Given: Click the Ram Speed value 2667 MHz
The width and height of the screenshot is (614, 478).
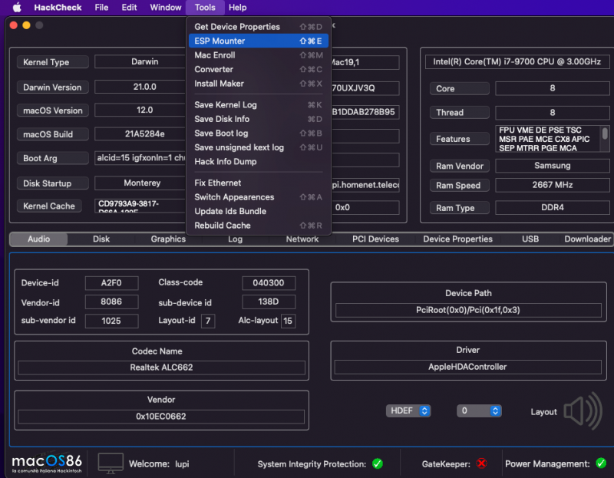Looking at the screenshot, I should pos(553,185).
